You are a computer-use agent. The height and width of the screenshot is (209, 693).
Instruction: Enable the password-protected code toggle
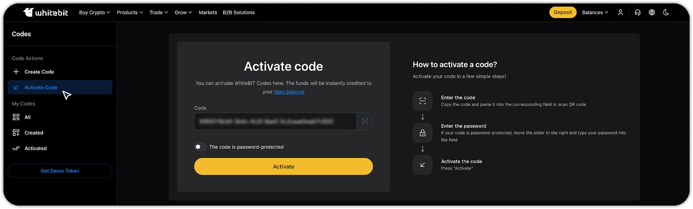click(200, 147)
